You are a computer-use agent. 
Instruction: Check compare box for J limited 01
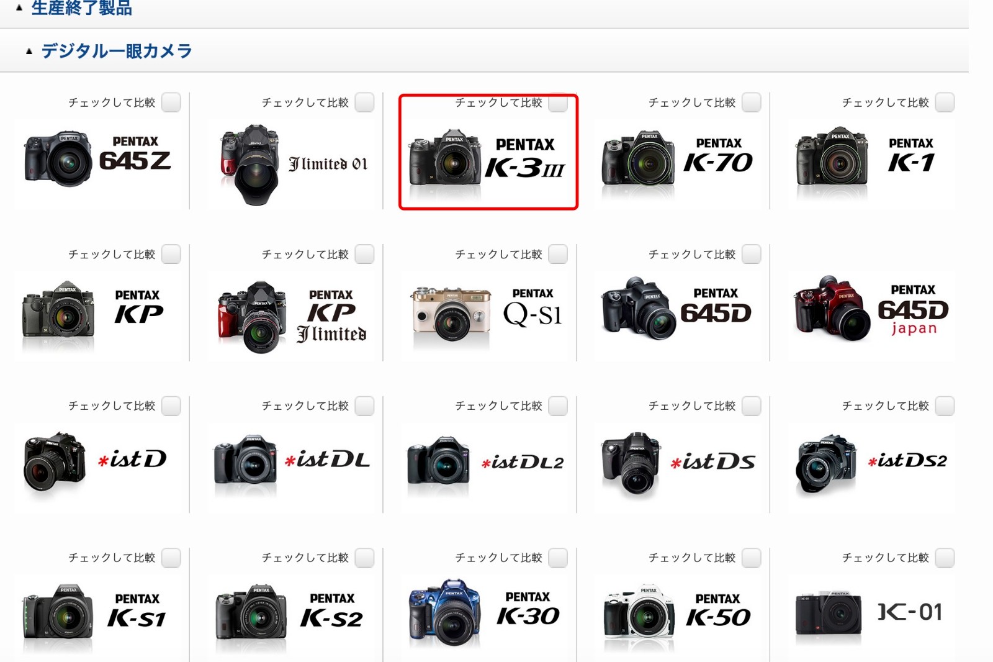click(x=365, y=102)
